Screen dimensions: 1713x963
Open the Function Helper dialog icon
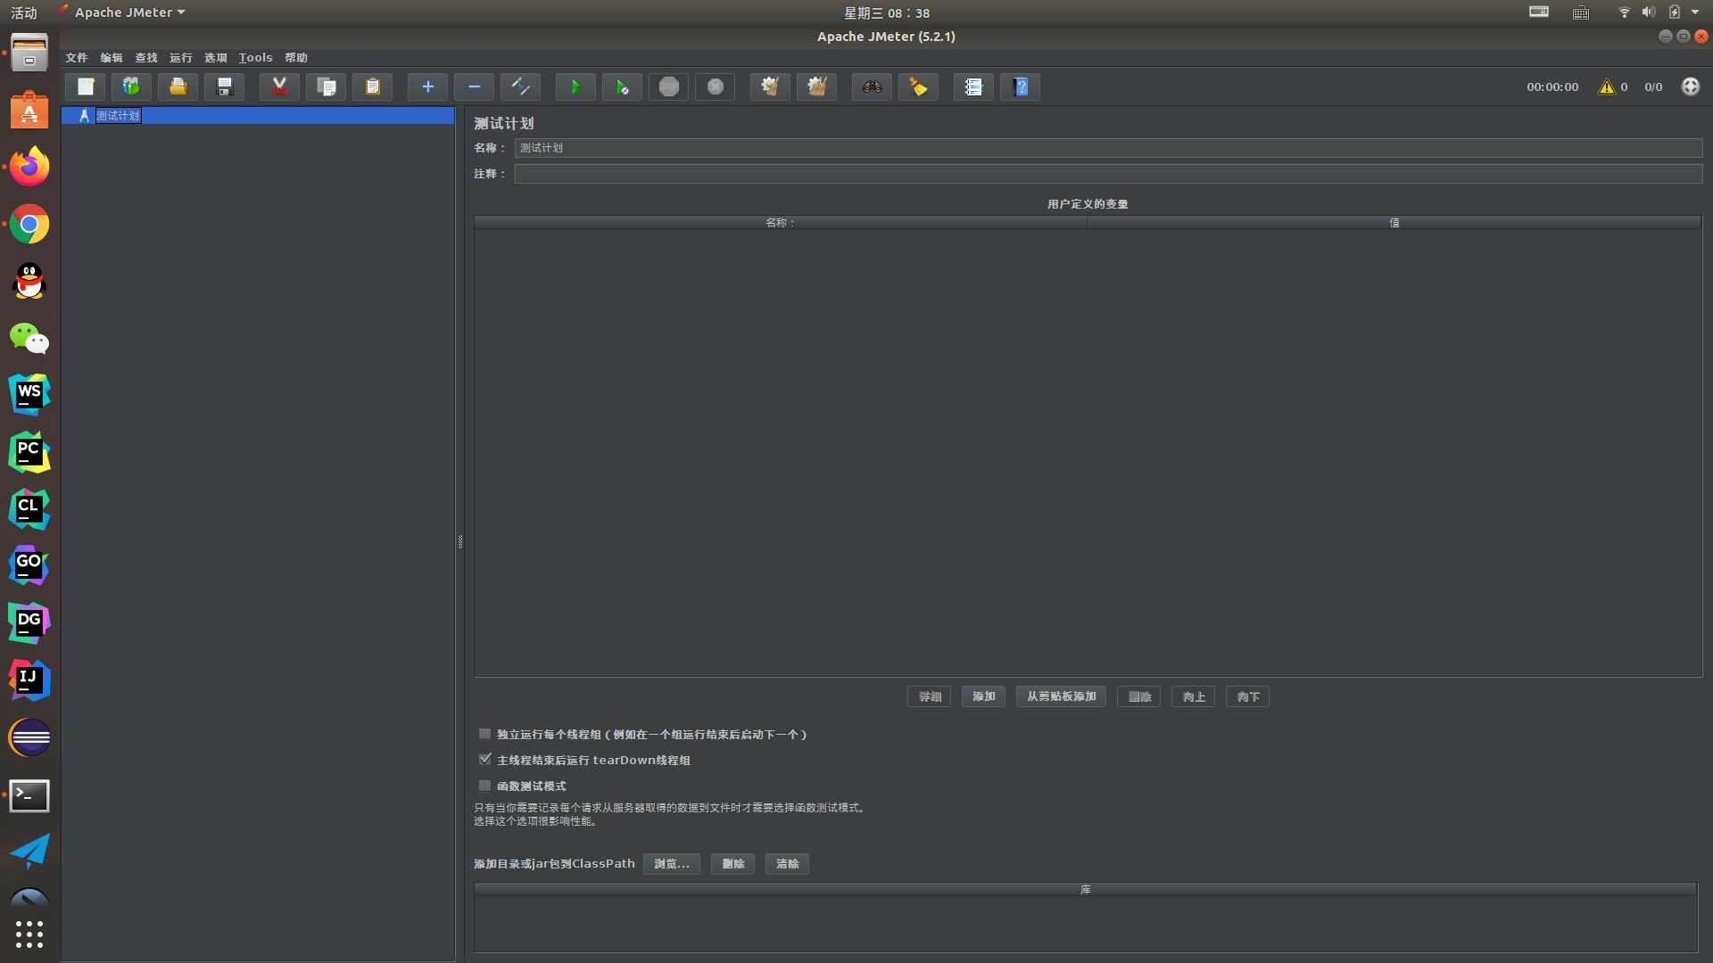point(973,86)
